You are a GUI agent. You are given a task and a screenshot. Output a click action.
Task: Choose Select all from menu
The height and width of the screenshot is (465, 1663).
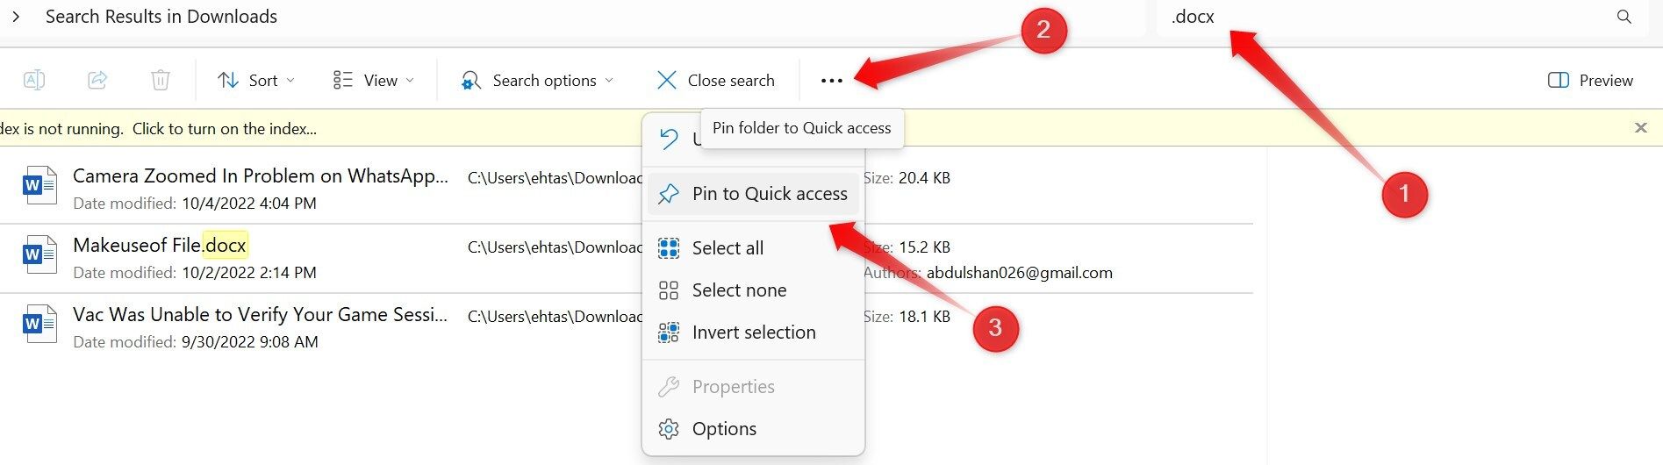(728, 248)
